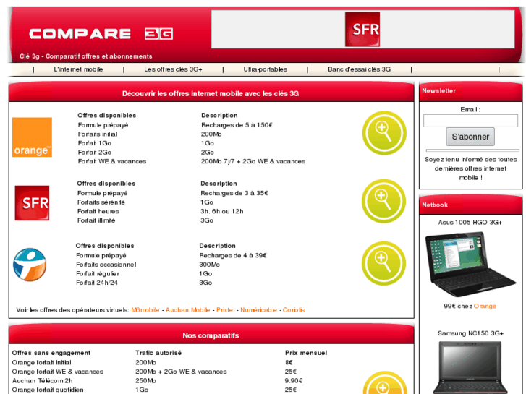Click the Asus 1005 HGO 3G+ title
Viewport: 526px width, 394px height.
point(470,223)
